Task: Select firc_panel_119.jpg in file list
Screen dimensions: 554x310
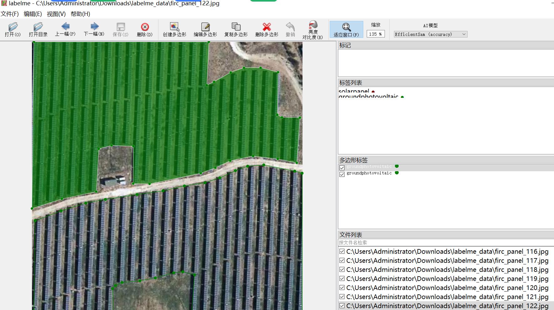Action: pyautogui.click(x=447, y=278)
